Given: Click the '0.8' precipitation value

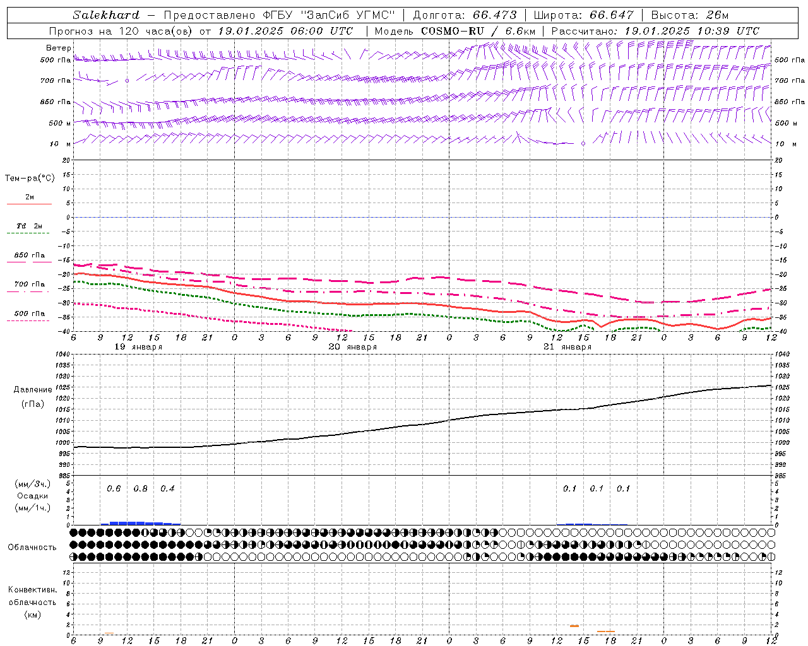Looking at the screenshot, I should [x=140, y=489].
